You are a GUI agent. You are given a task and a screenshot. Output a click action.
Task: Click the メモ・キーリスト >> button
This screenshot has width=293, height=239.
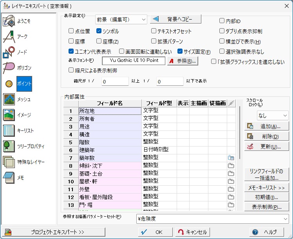pos(267,188)
